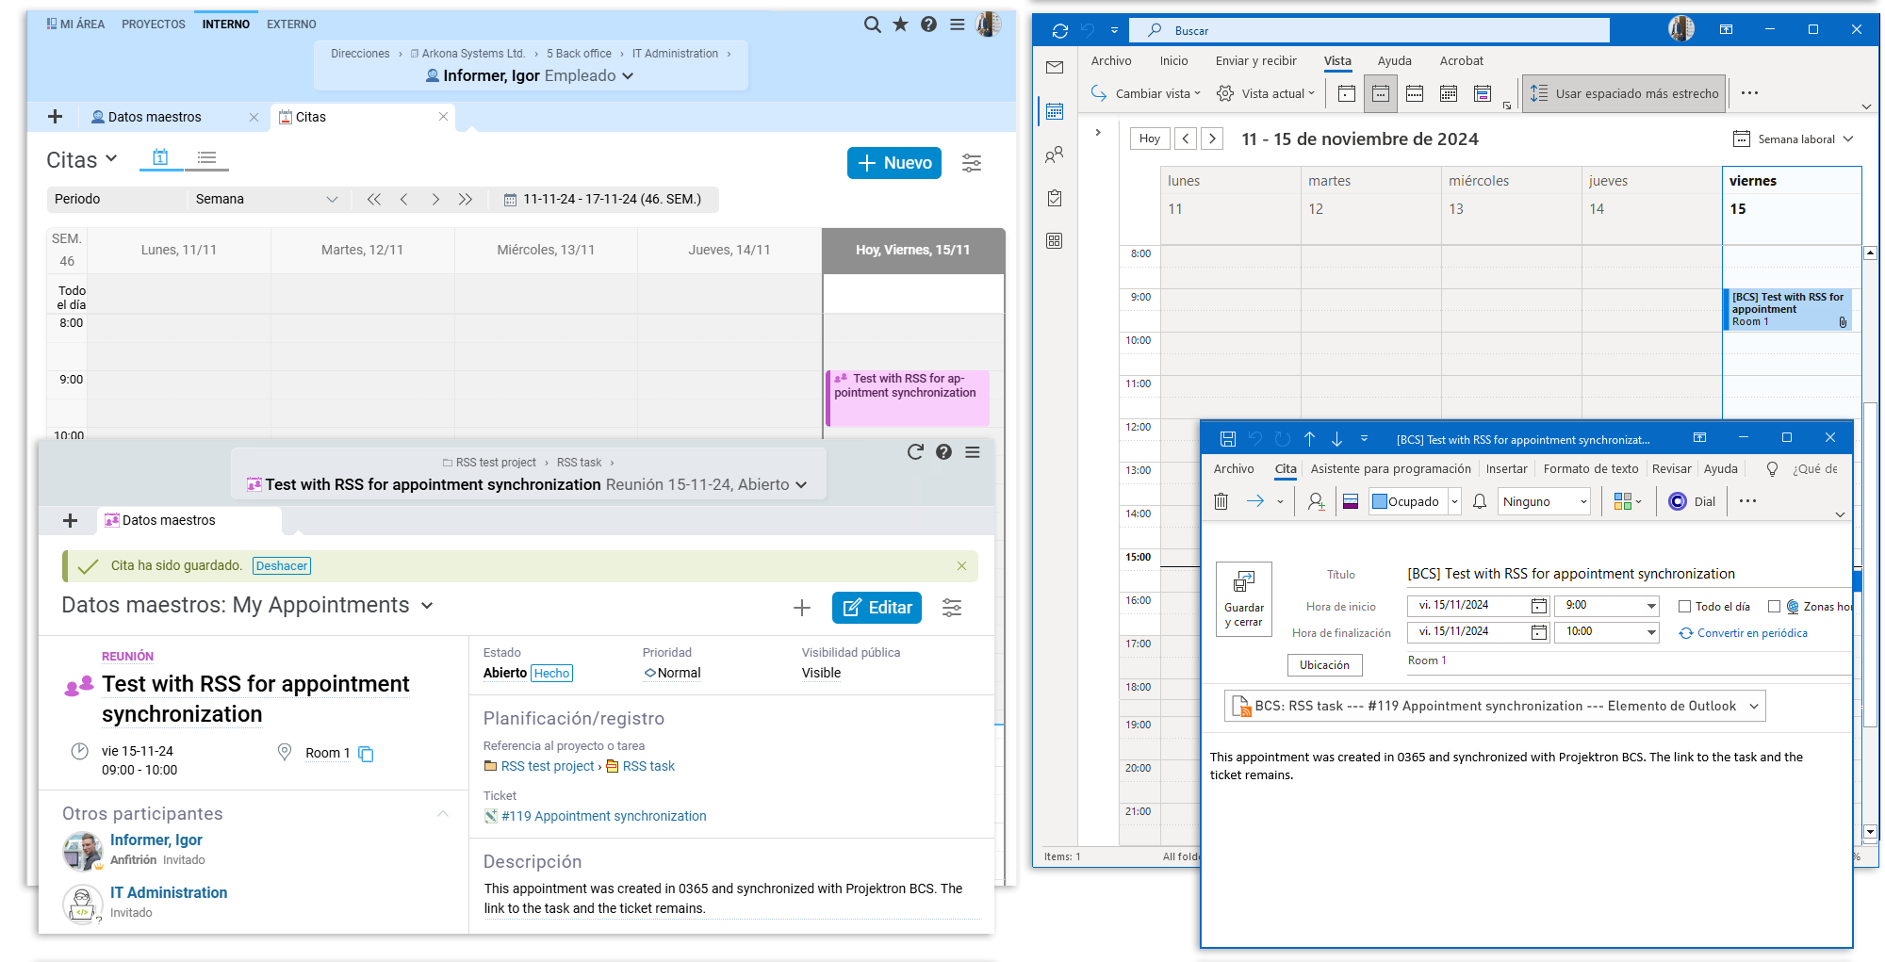Open Vista ribbon tab in Outlook

1337,60
